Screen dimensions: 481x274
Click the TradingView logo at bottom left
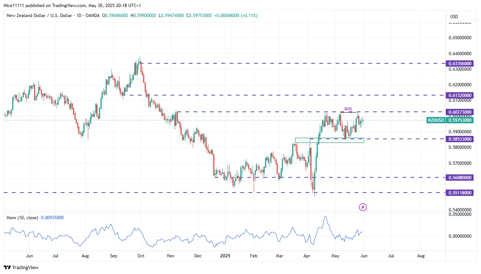(x=21, y=267)
